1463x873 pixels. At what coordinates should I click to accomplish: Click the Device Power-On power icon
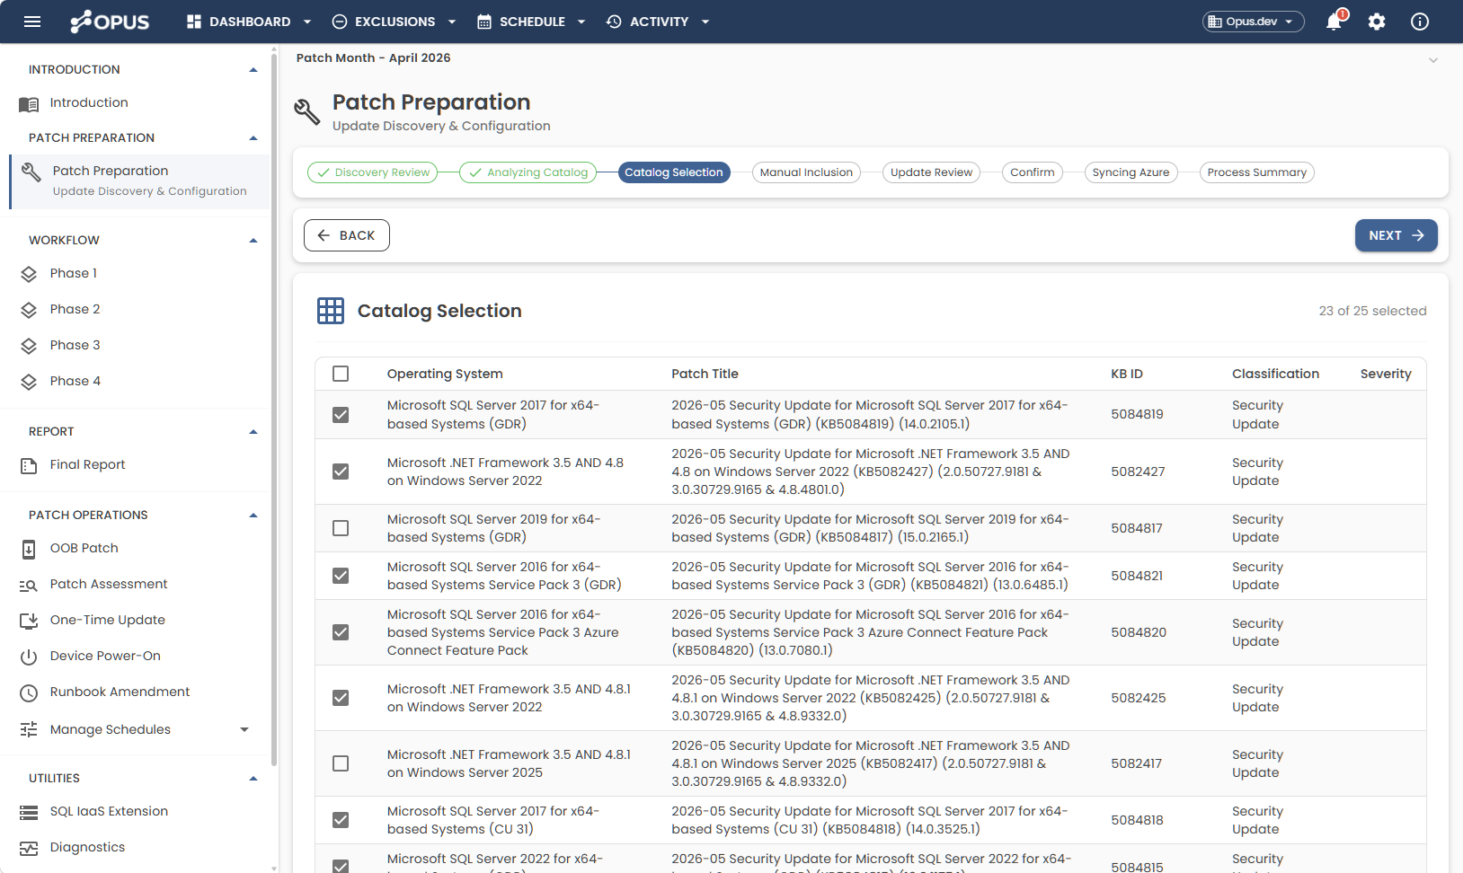pyautogui.click(x=29, y=657)
